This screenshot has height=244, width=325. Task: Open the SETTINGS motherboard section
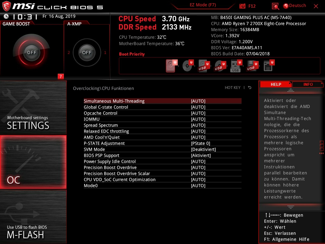click(x=33, y=107)
